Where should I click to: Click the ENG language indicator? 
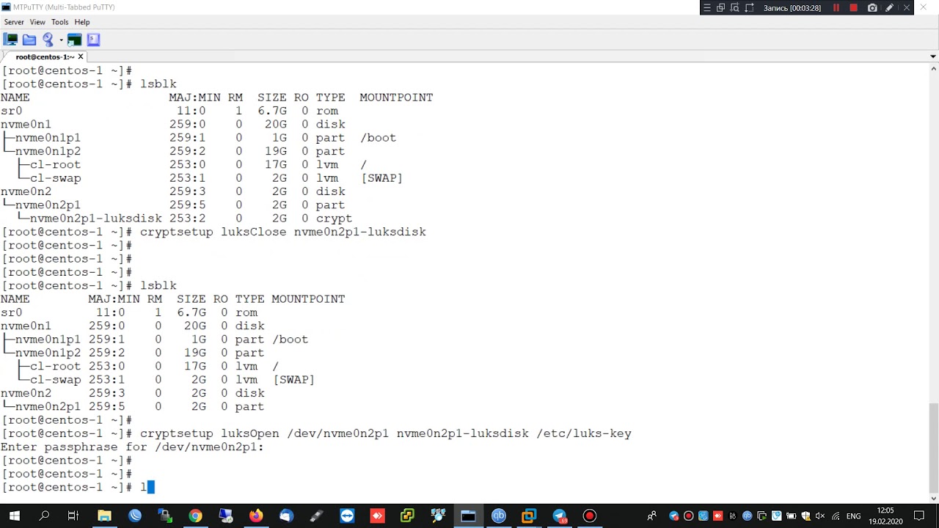point(855,516)
